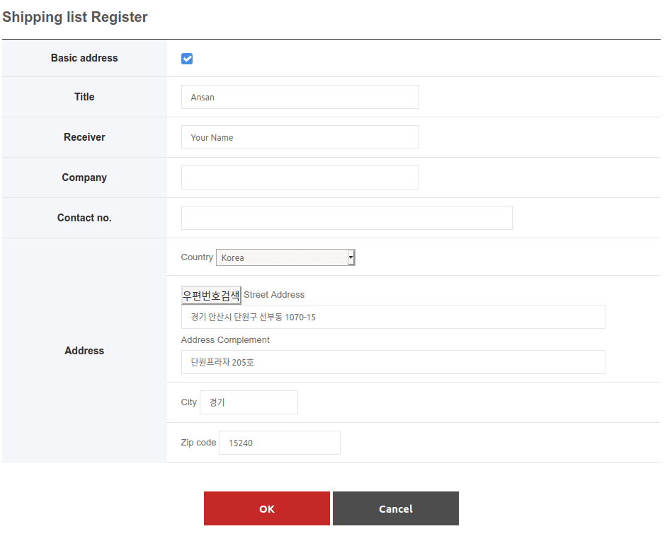Click the 우편번호검색 postcode search button
The height and width of the screenshot is (536, 672).
point(211,296)
